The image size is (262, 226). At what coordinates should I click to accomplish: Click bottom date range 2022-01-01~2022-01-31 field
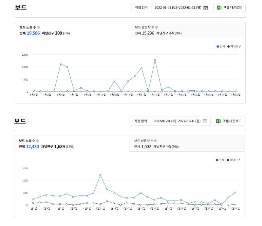tap(180, 121)
